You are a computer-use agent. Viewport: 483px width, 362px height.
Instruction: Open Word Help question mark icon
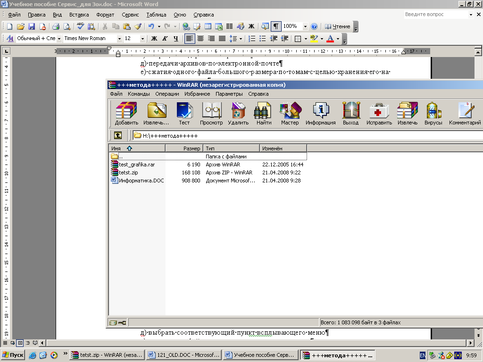tap(314, 26)
